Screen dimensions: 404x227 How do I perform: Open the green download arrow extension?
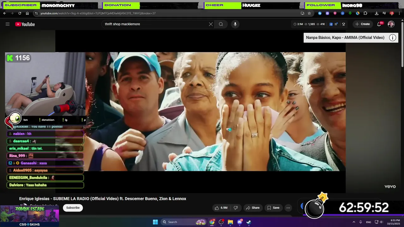(x=350, y=13)
